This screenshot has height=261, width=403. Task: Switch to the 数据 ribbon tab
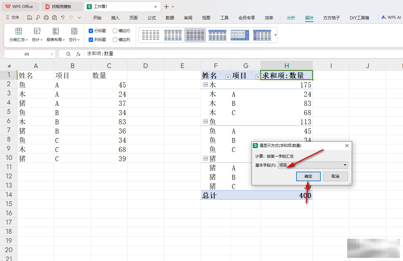pyautogui.click(x=170, y=18)
